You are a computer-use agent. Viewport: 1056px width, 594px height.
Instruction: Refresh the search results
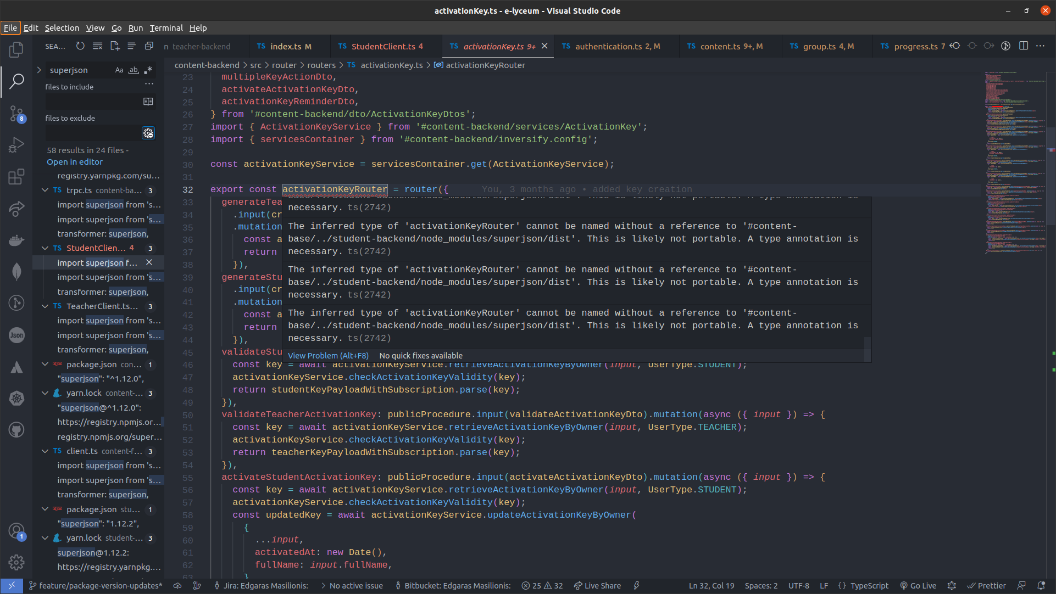tap(80, 46)
